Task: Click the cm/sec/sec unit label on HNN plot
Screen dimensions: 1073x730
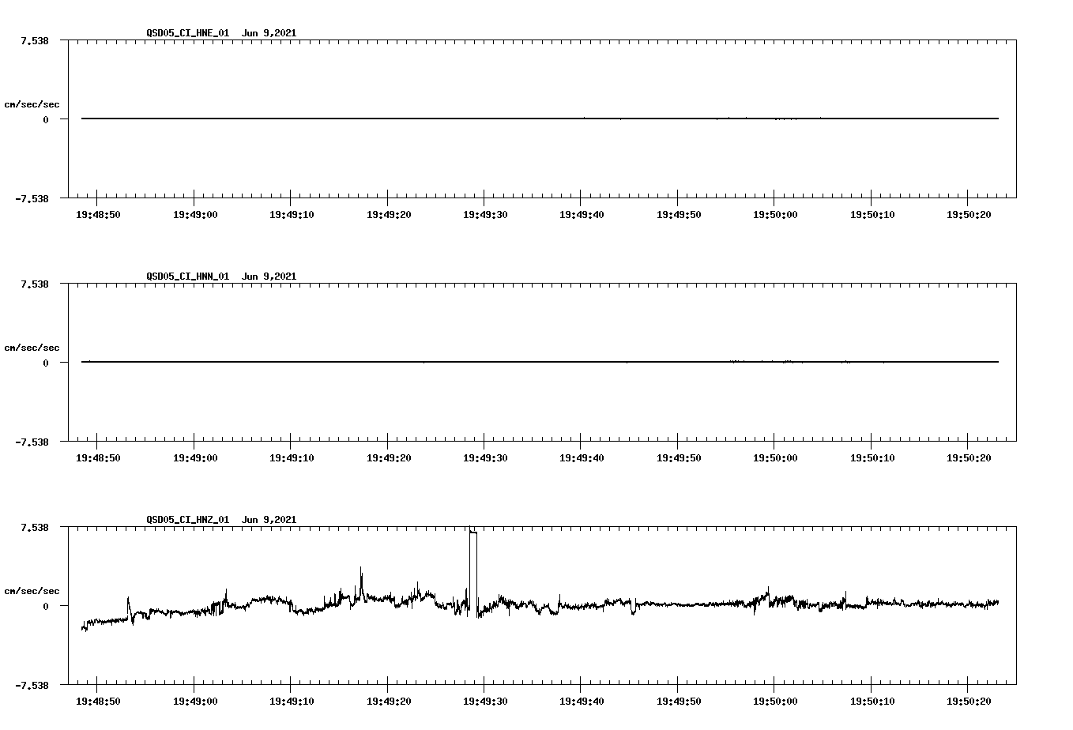Action: pos(32,348)
